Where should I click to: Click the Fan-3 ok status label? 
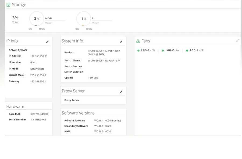point(197,50)
